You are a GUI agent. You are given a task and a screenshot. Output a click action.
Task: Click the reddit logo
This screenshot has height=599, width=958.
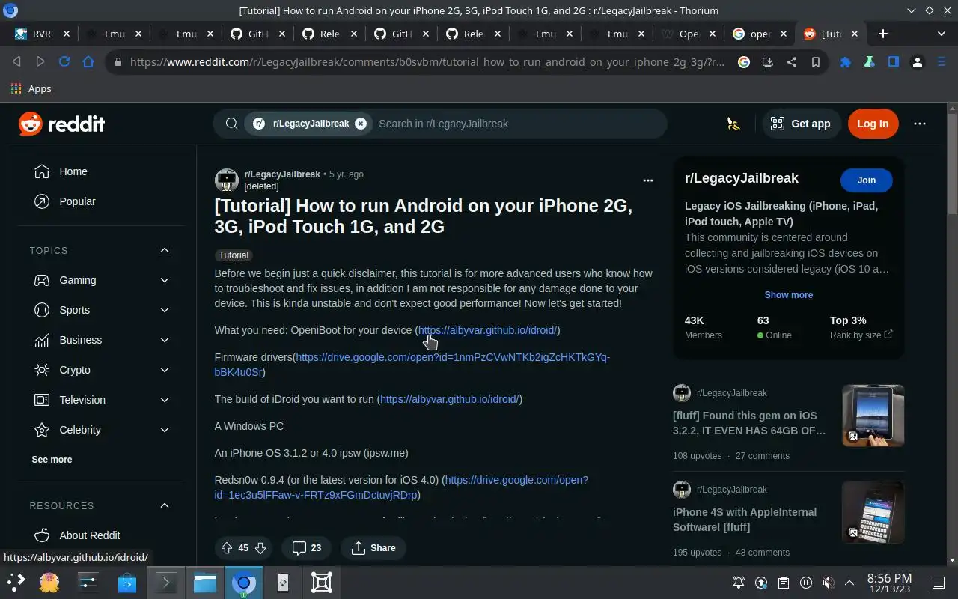[x=62, y=124]
